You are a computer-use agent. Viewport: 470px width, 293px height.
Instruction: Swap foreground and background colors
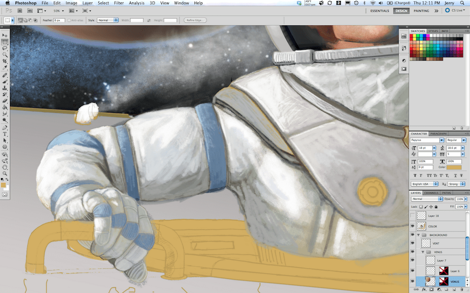[7, 180]
